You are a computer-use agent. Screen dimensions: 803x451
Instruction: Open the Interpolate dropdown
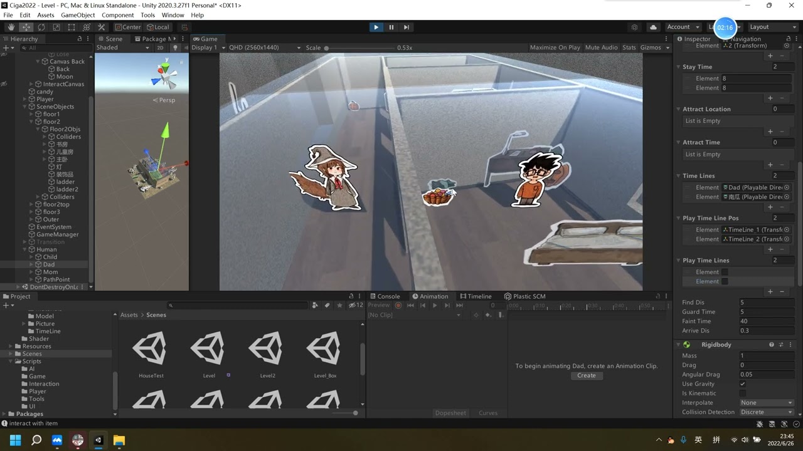pos(767,403)
